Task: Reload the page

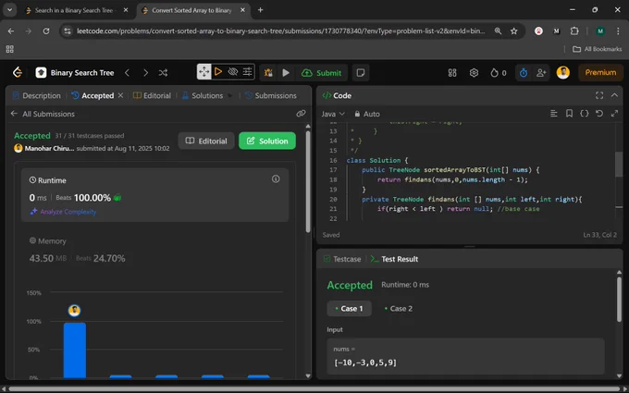Action: 46,31
